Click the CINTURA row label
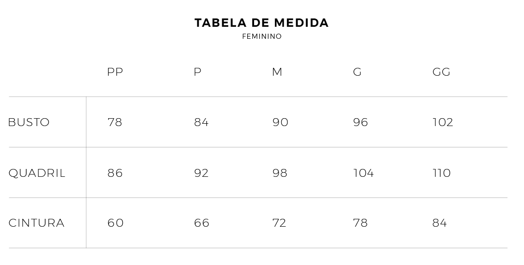 37,223
